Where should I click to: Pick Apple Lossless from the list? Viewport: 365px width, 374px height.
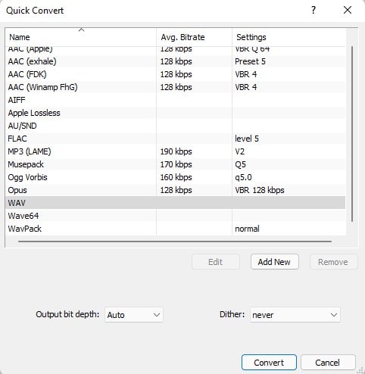(x=176, y=113)
